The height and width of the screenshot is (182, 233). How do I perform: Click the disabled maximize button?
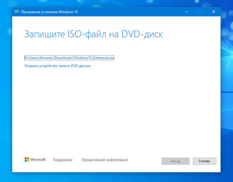pyautogui.click(x=200, y=12)
